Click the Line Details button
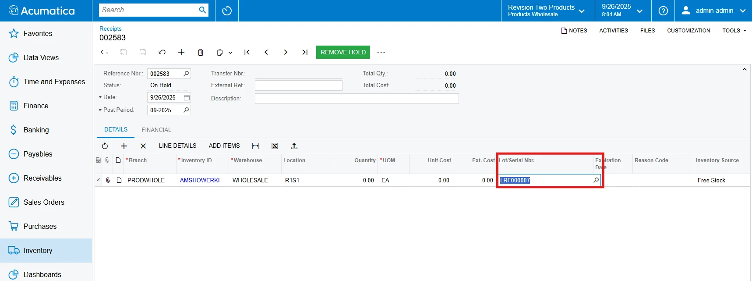Screen dimensions: 752x281 (x=178, y=146)
